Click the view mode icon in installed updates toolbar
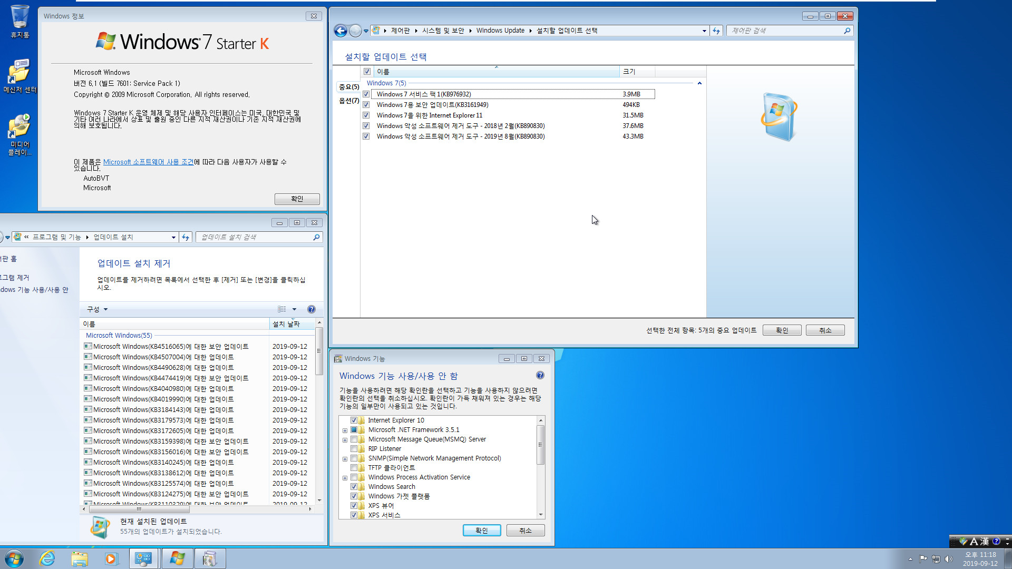 click(x=282, y=309)
